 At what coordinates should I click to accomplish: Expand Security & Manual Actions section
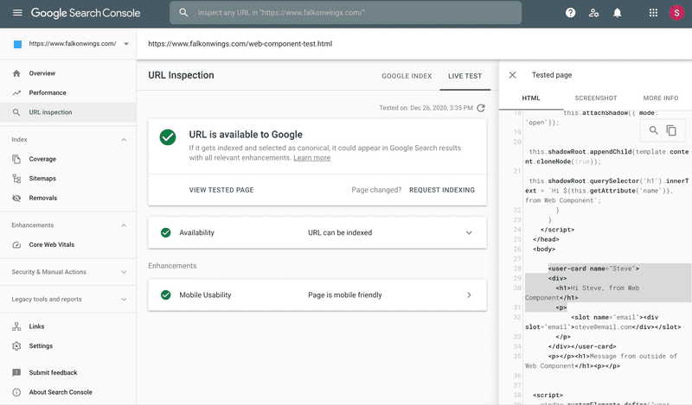(124, 272)
